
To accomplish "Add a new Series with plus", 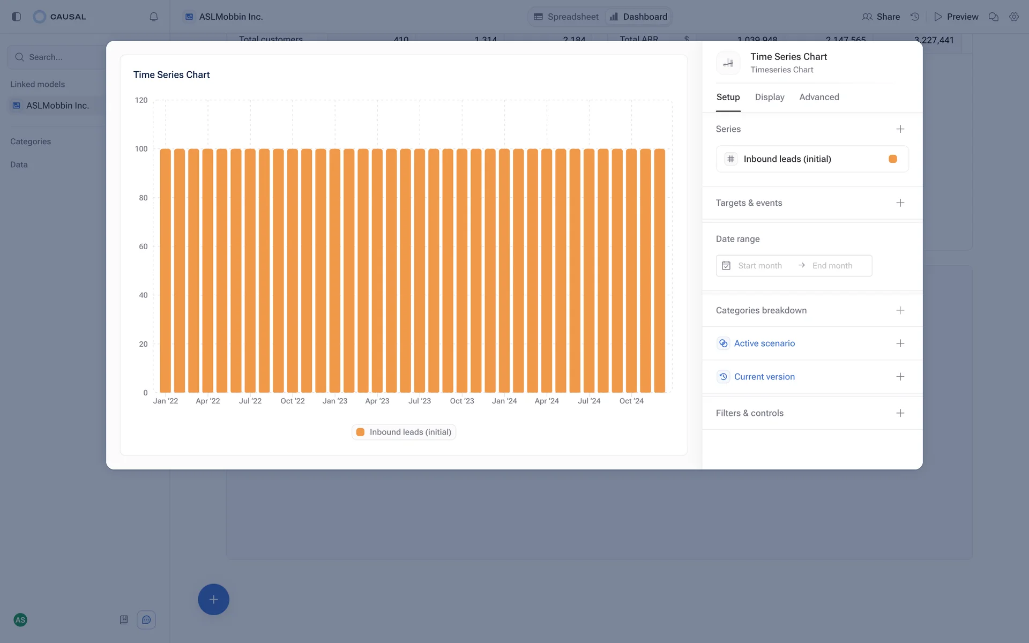I will click(x=900, y=129).
